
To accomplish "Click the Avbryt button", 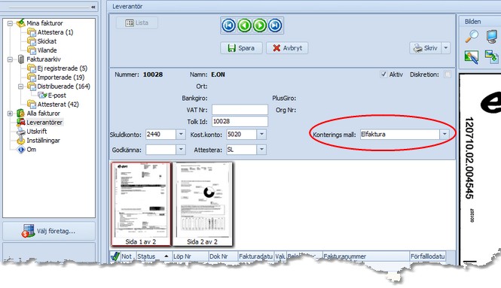I will [287, 48].
